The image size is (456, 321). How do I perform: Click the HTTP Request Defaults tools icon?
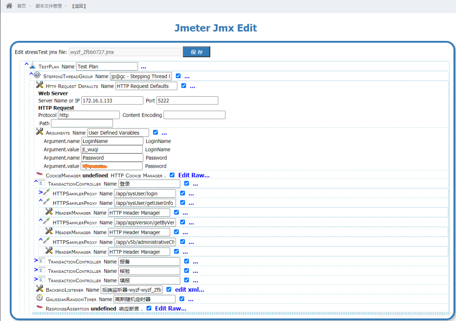[40, 85]
